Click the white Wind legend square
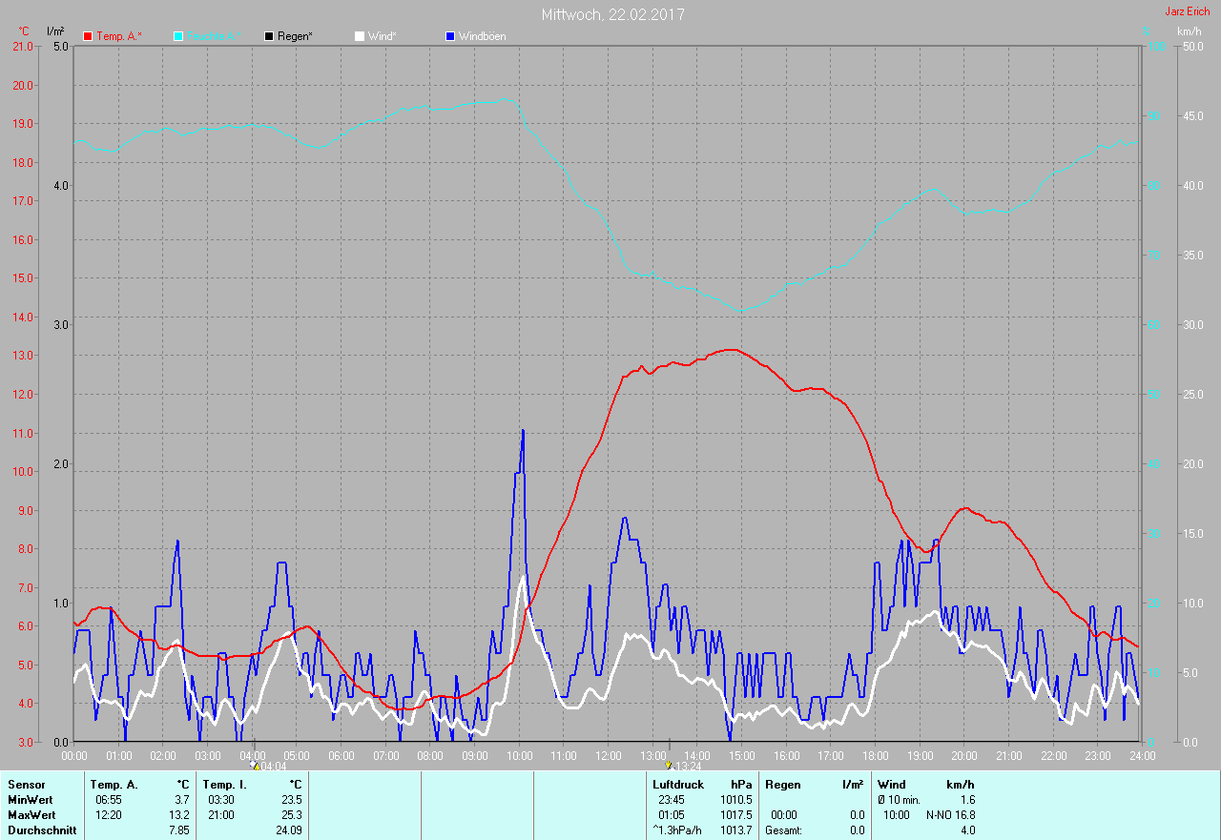This screenshot has width=1221, height=840. tap(360, 36)
